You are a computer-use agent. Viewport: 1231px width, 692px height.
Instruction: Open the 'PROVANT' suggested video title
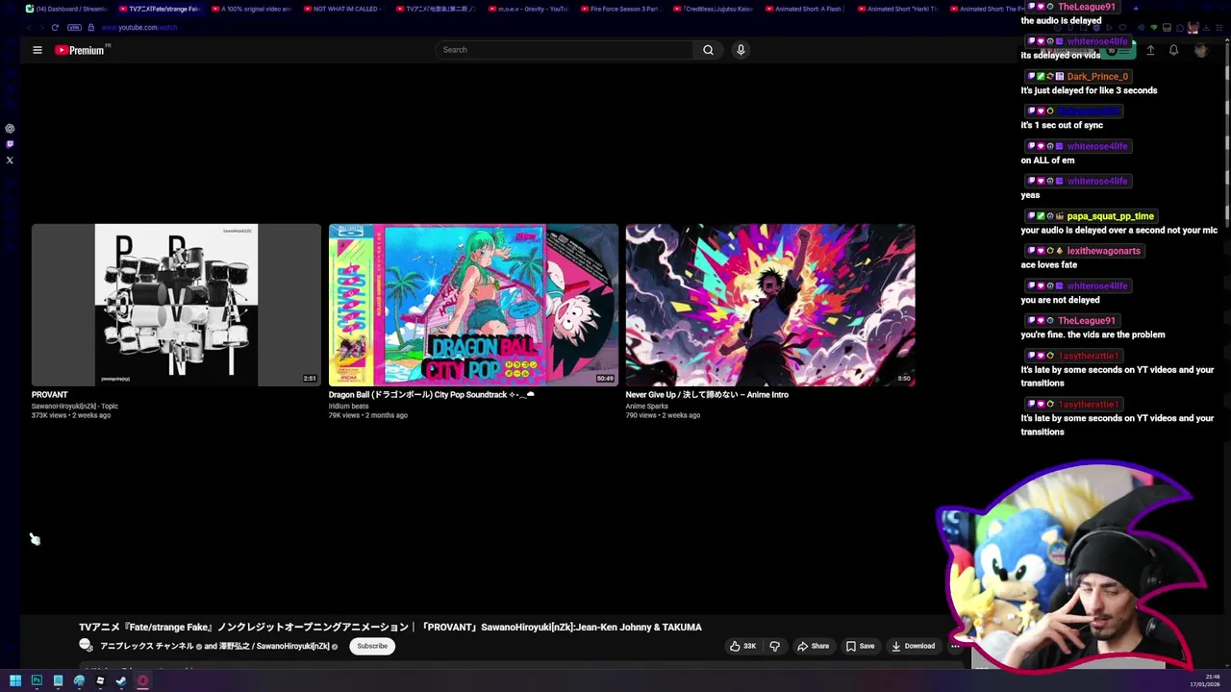49,395
